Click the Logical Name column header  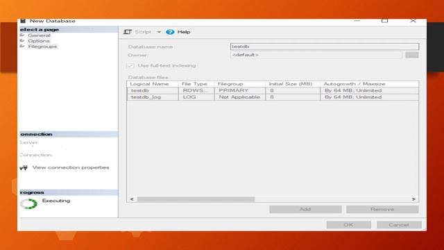(x=153, y=84)
